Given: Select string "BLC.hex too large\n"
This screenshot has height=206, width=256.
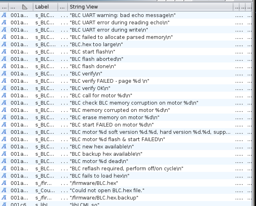Looking at the screenshot, I should 96,44.
